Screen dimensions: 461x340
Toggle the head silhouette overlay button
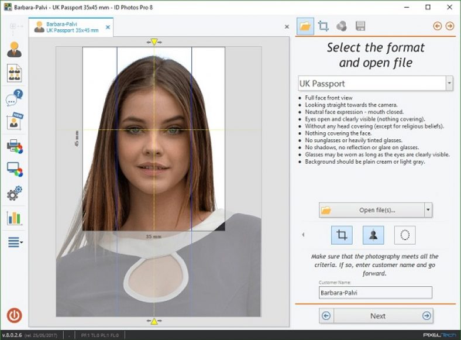click(373, 235)
